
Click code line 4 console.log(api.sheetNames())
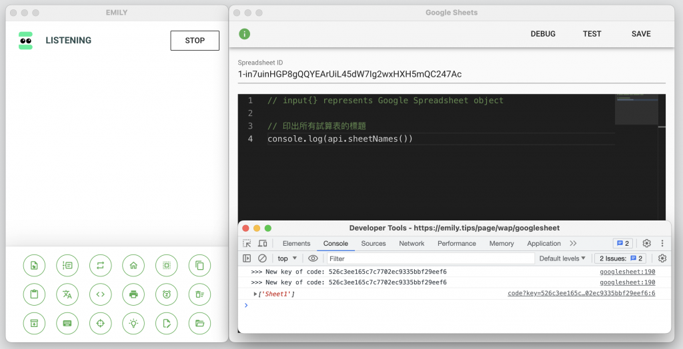click(x=339, y=139)
